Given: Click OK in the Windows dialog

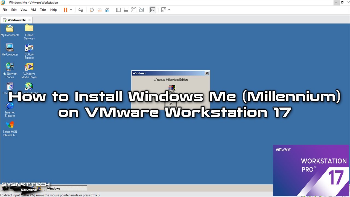Looking at the screenshot, I should click(x=171, y=104).
